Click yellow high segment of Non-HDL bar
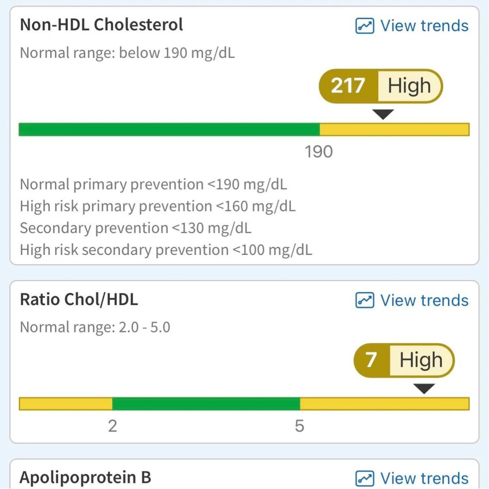 pyautogui.click(x=394, y=129)
